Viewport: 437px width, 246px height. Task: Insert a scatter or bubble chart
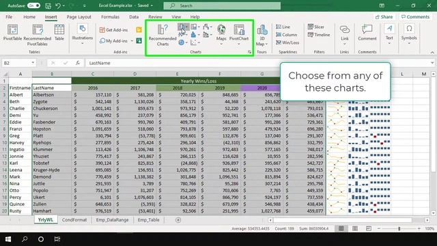195,42
